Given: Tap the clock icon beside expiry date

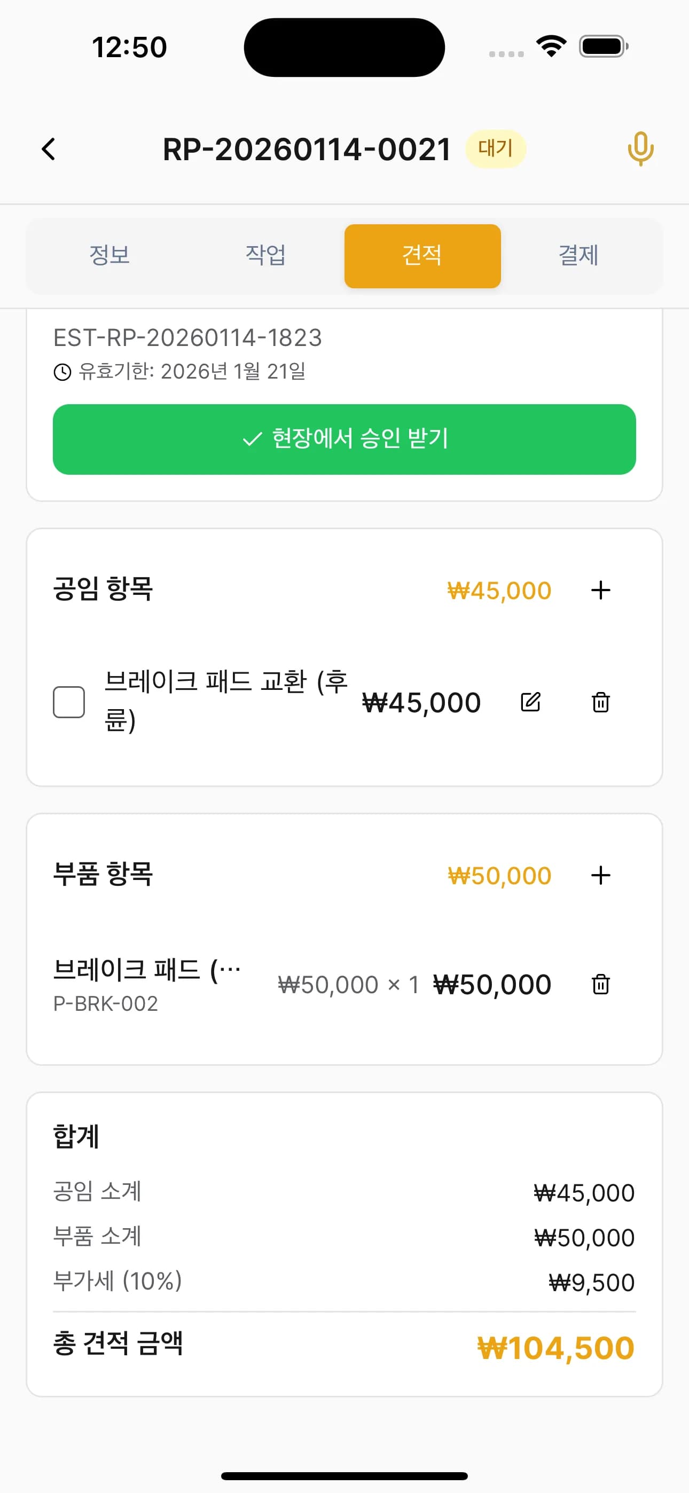Looking at the screenshot, I should click(62, 372).
